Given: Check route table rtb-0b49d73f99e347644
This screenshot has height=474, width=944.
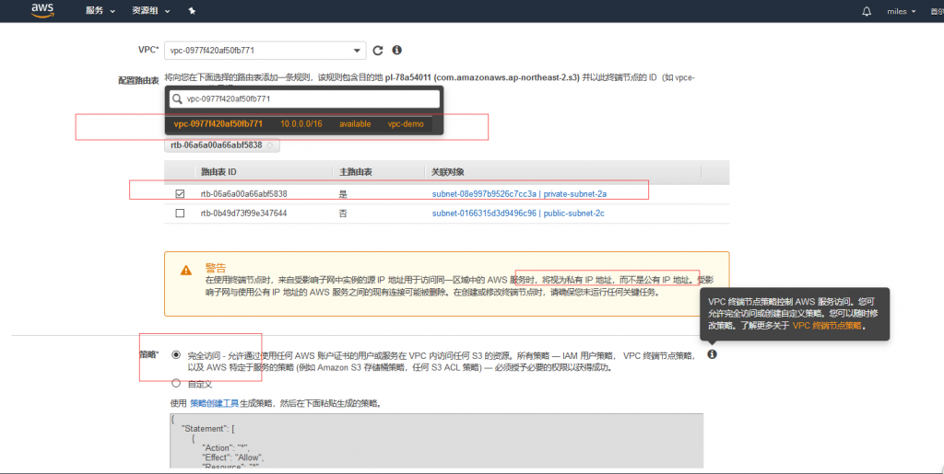Looking at the screenshot, I should click(180, 214).
